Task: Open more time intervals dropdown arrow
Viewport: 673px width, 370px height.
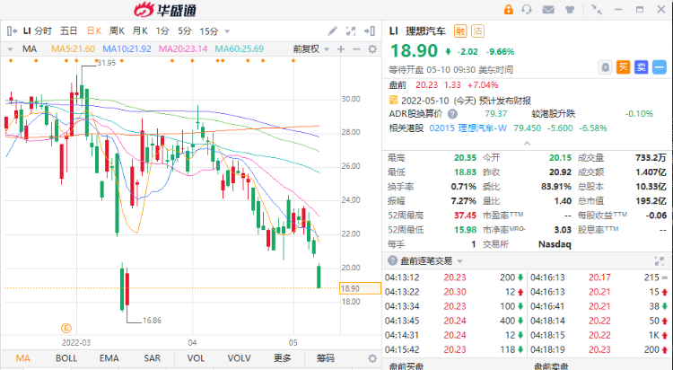Action: coord(228,31)
